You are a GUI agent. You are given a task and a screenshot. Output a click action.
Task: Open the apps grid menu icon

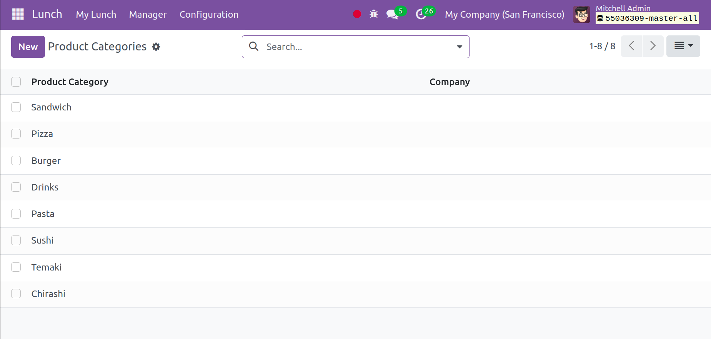(x=18, y=14)
